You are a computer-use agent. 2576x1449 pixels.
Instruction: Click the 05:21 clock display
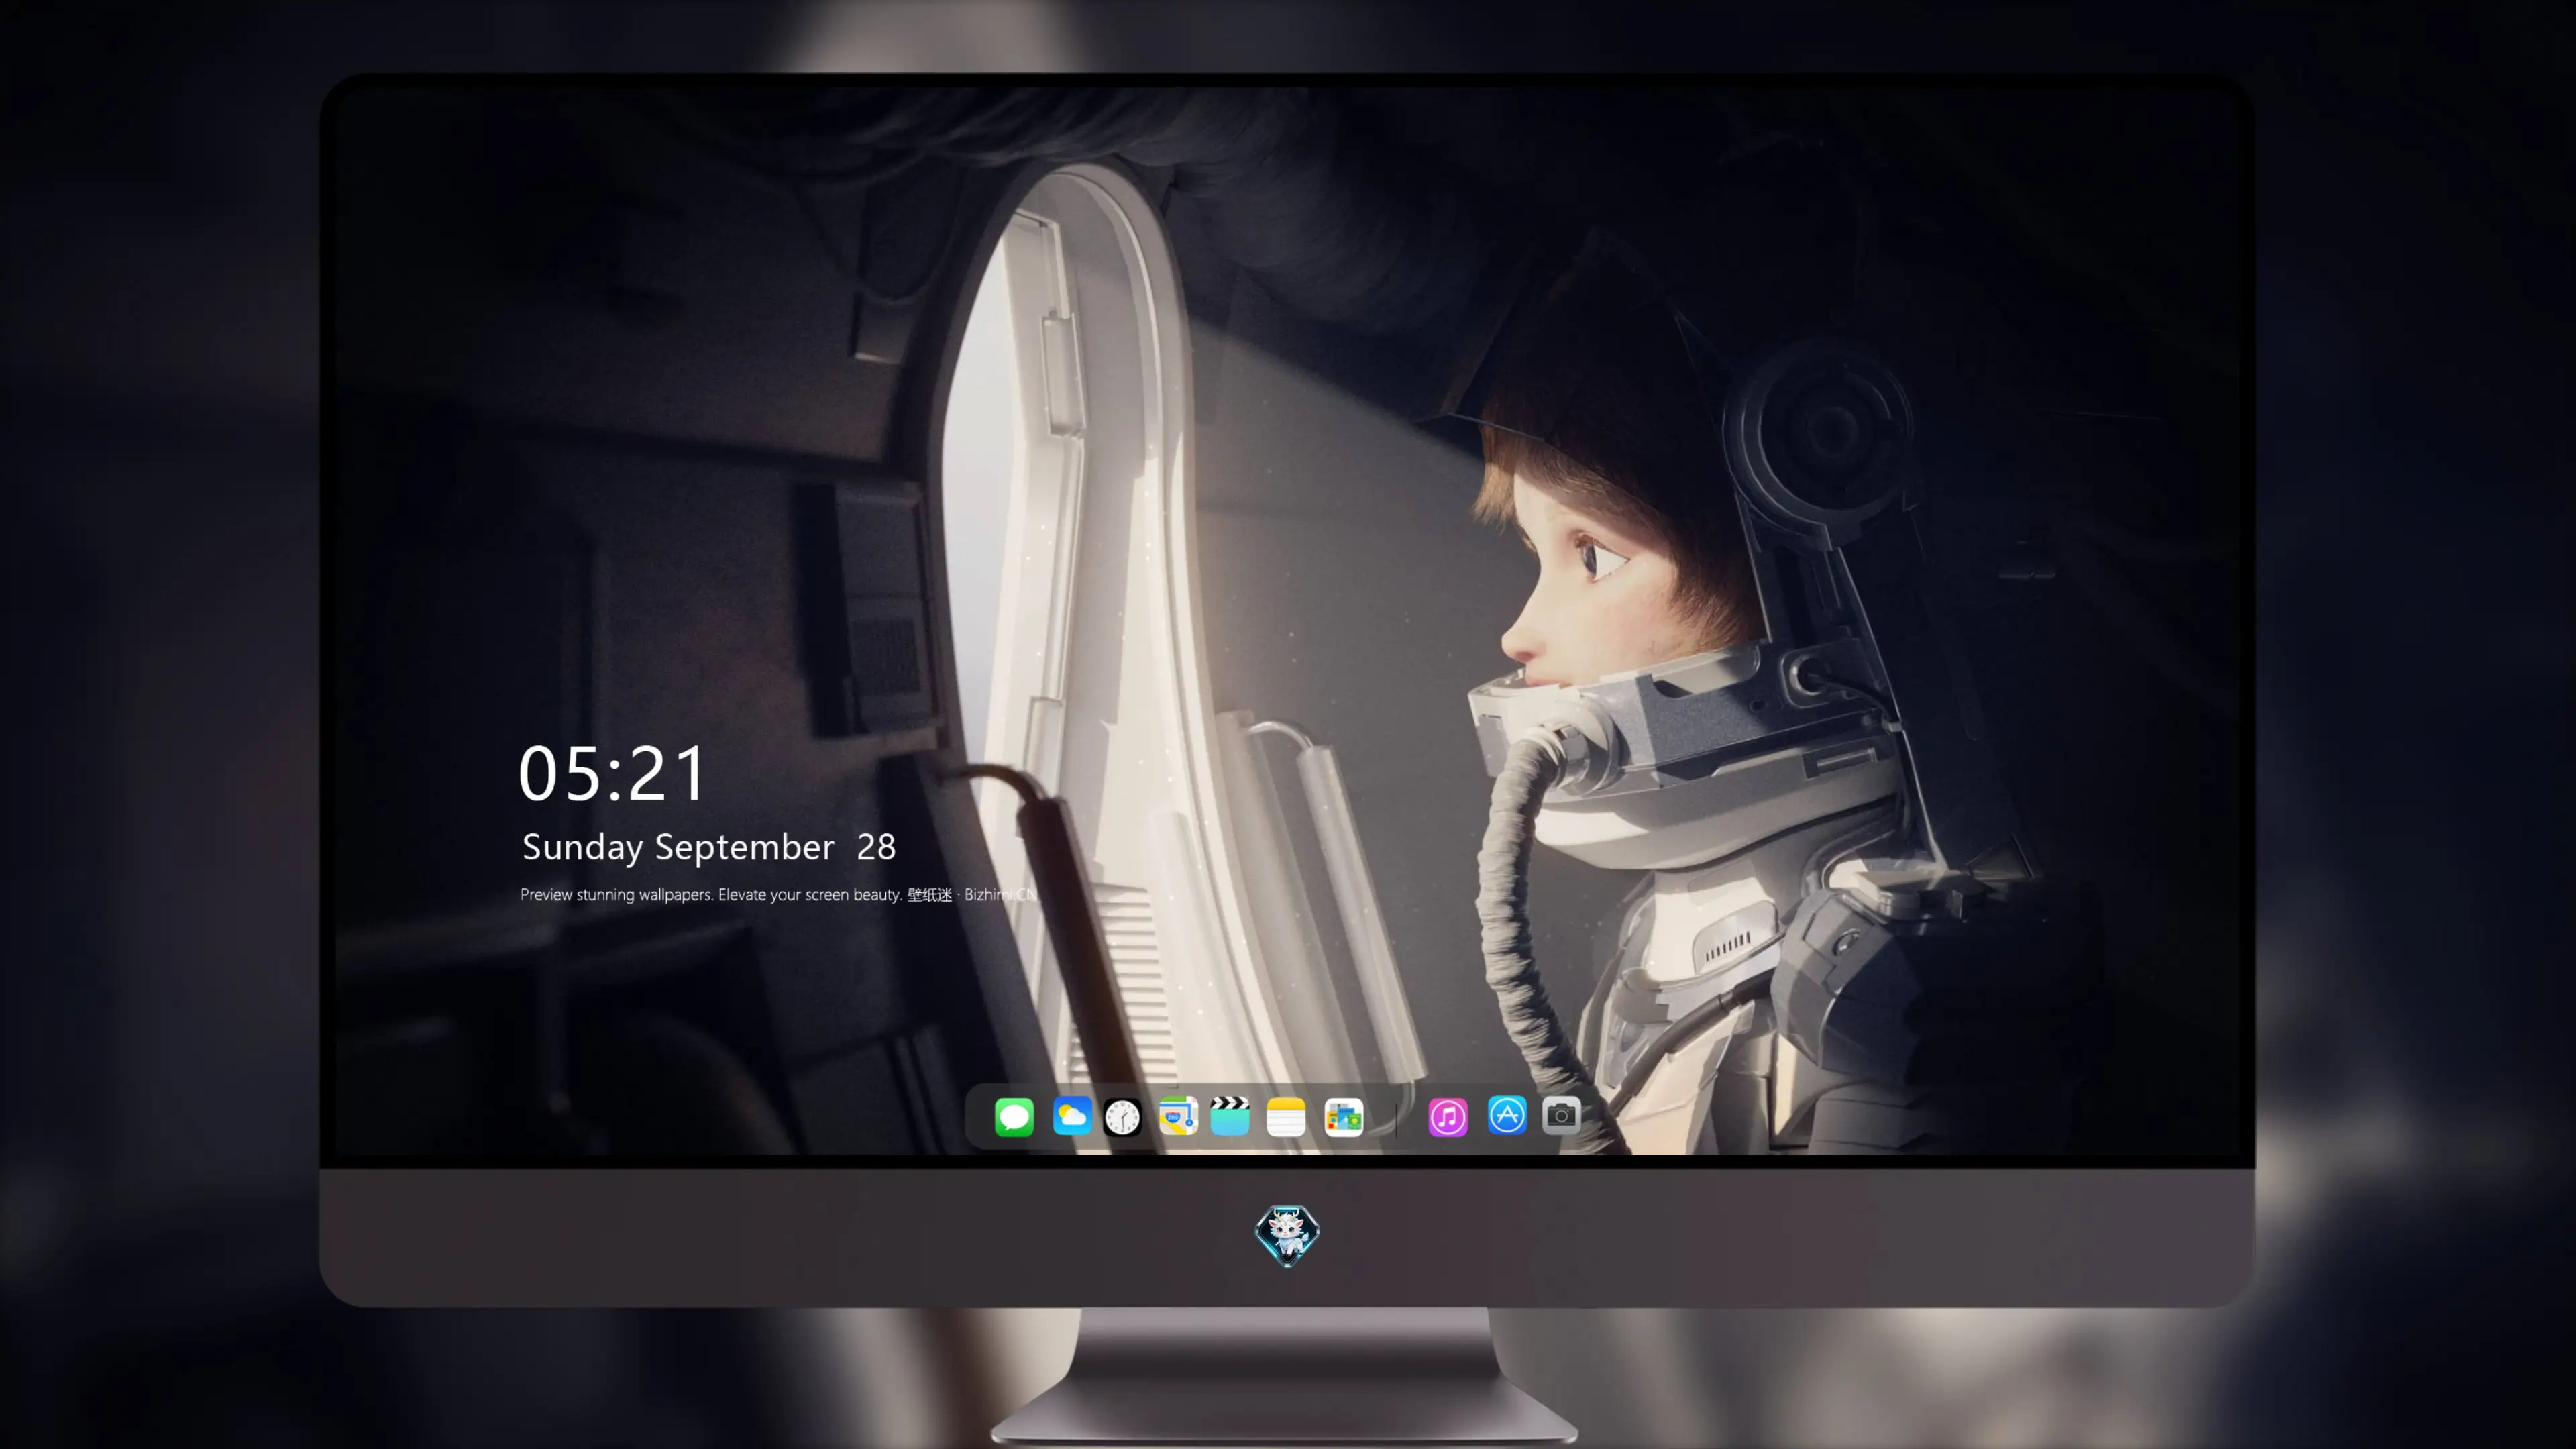[x=612, y=773]
